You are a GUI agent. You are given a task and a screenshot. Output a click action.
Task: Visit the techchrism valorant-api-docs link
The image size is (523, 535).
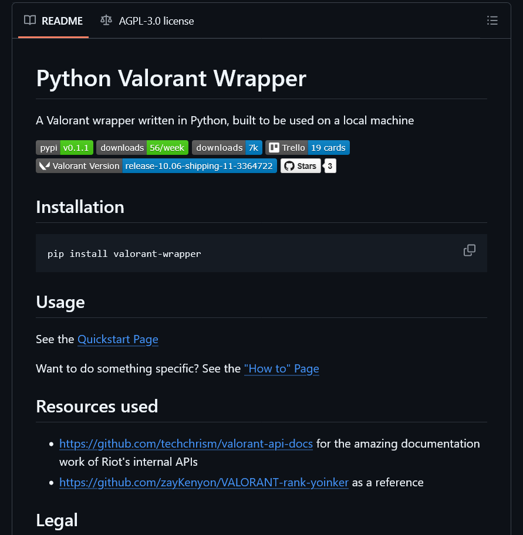pos(185,443)
